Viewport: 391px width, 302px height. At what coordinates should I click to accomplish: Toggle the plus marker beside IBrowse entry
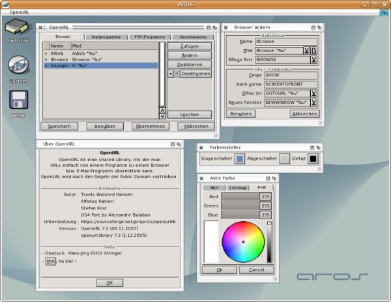[x=46, y=59]
